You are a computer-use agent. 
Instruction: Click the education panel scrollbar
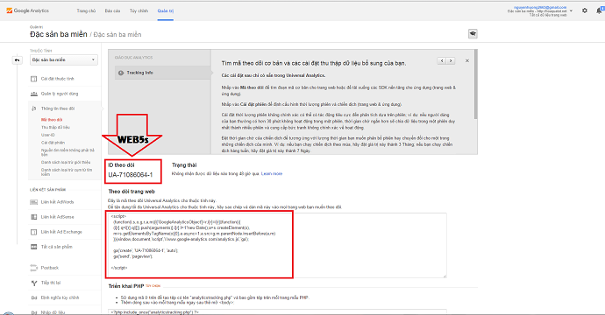click(x=476, y=84)
